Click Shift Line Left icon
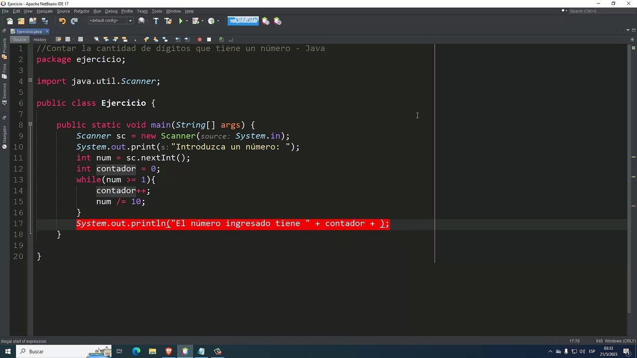 click(x=178, y=39)
